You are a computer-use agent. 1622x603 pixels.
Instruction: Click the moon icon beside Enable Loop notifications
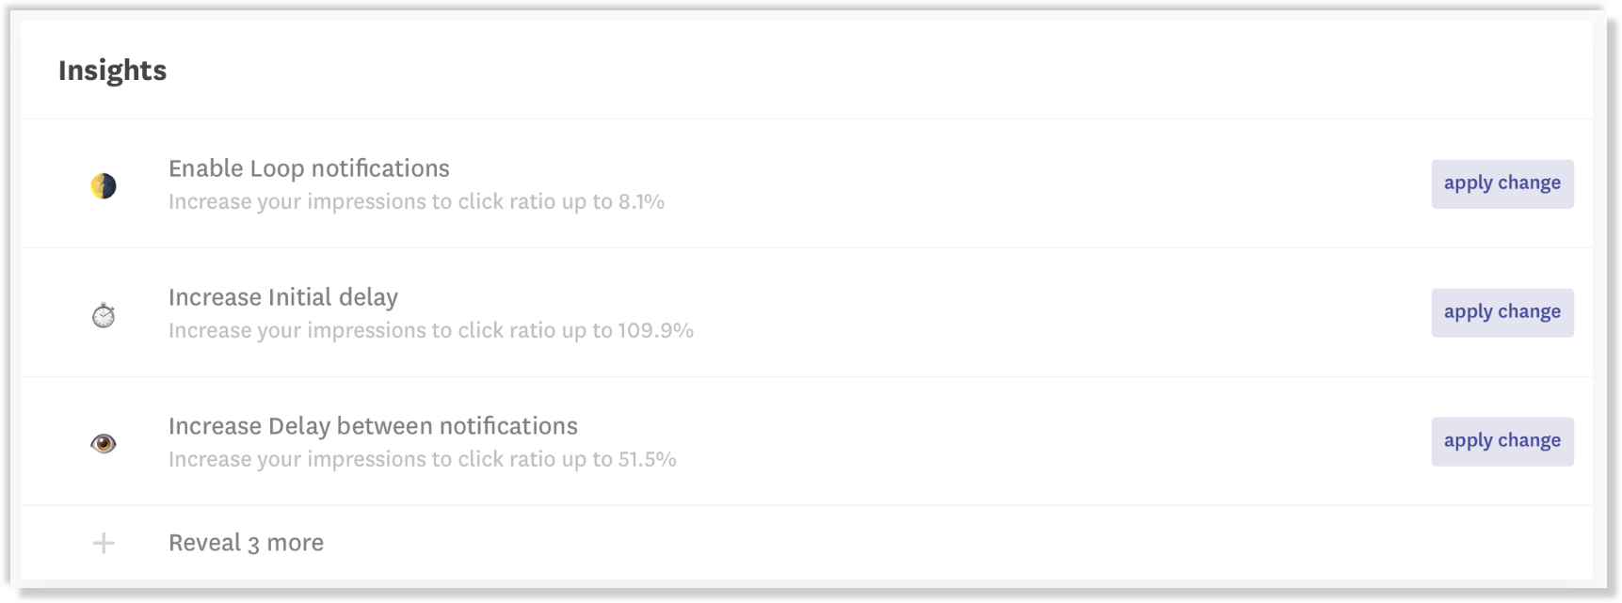104,184
